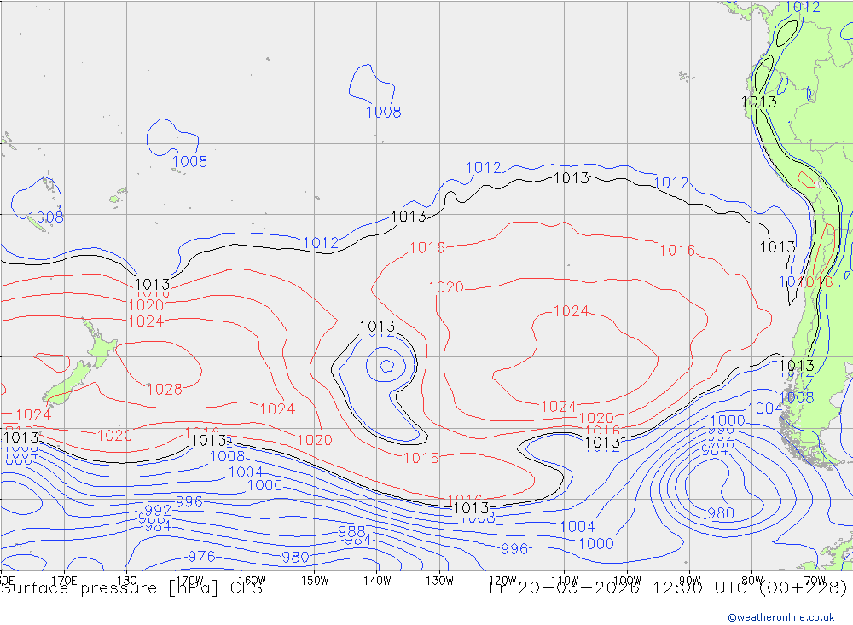Click the 'Fr 20-03-2026 12:00 UTC (00+228)' timestamp
Screen dimensions: 853x625
[668, 587]
